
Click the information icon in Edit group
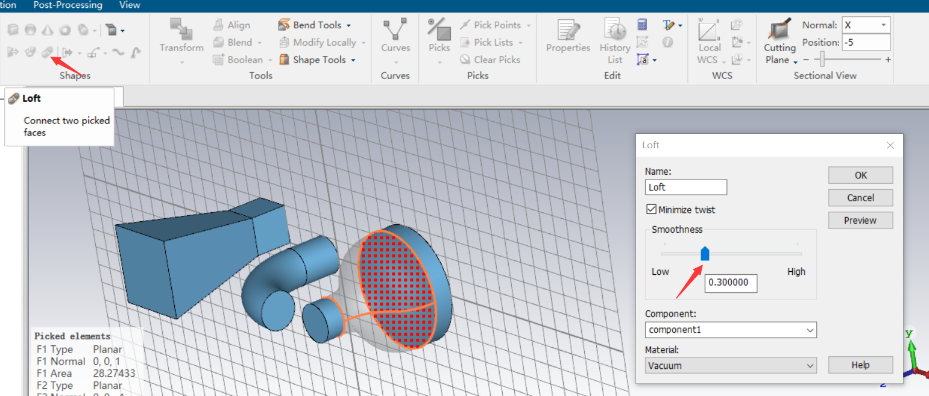click(x=667, y=42)
